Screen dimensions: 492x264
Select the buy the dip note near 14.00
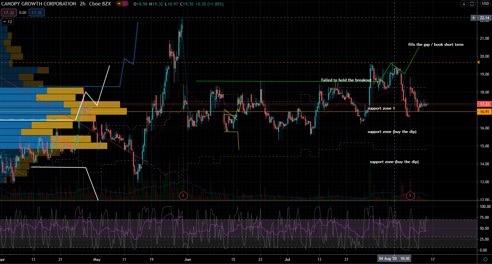(394, 162)
